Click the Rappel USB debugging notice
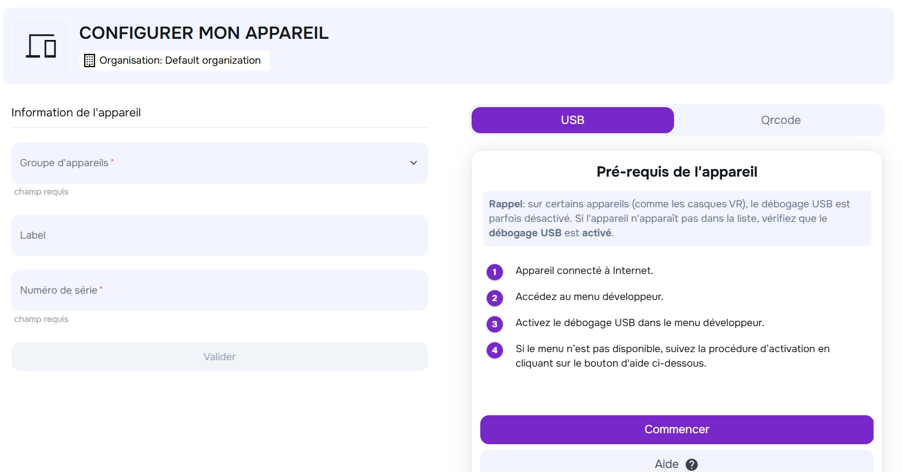Screen dimensions: 902x472 [676, 218]
